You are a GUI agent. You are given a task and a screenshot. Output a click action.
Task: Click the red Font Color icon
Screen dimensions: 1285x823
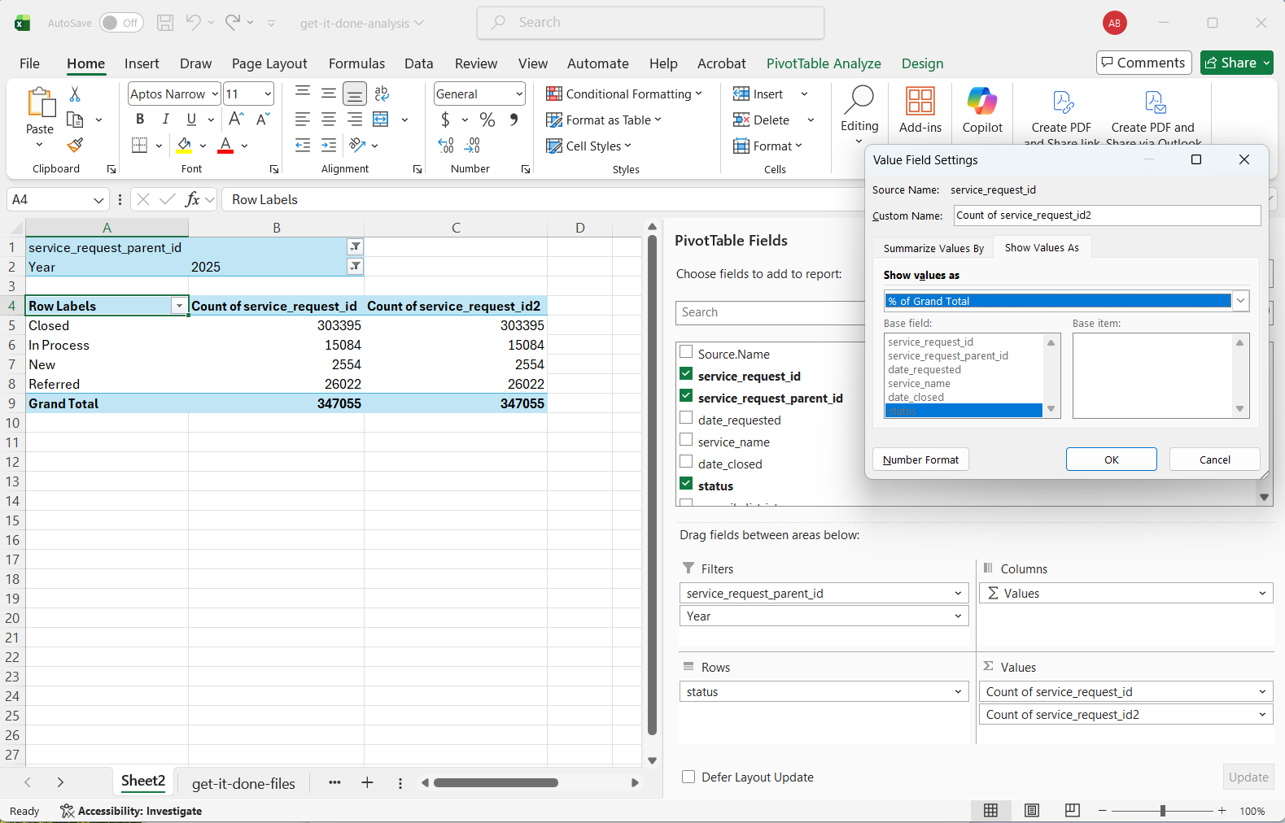[226, 145]
